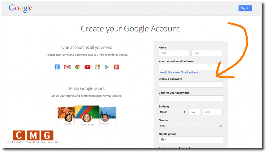Click the Sophia Wright profile card
Viewport: 267px width, 153px height.
coord(87,116)
